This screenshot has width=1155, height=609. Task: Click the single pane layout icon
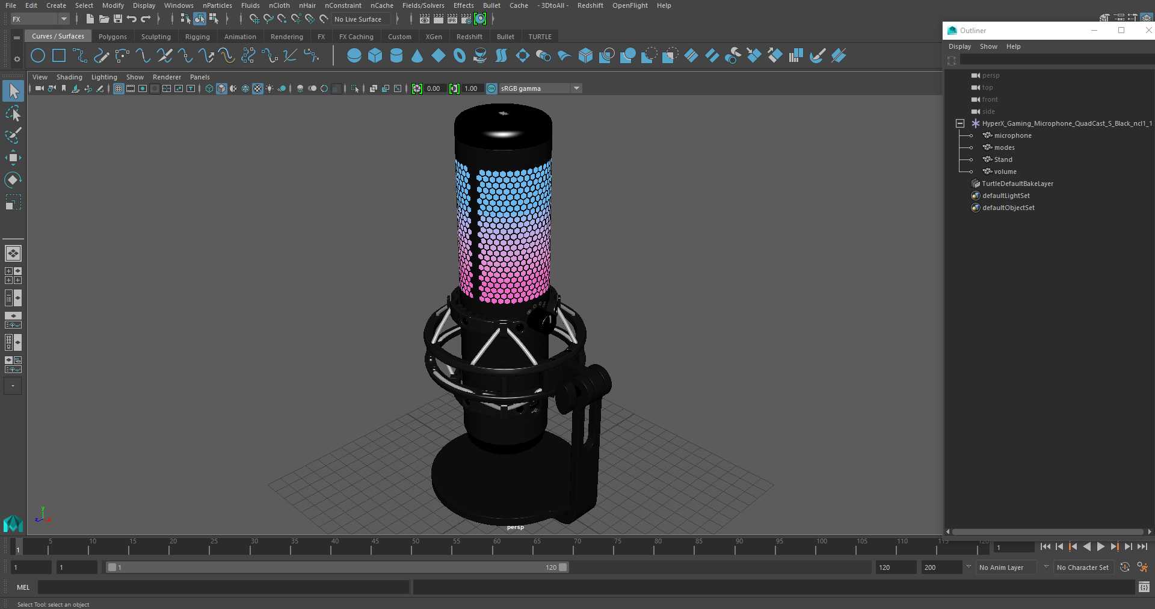coord(13,253)
